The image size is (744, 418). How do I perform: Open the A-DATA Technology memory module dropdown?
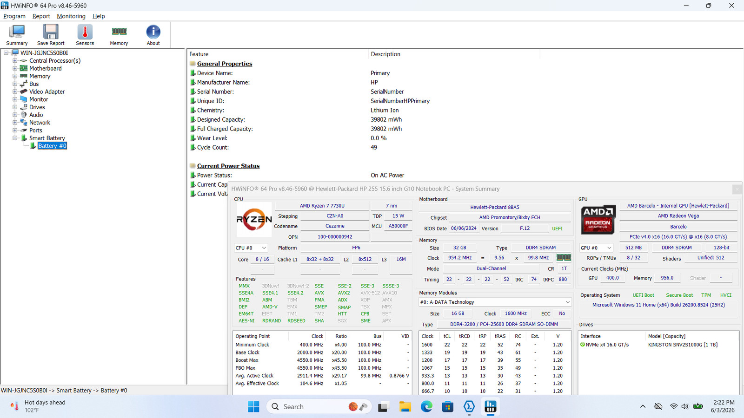(495, 302)
